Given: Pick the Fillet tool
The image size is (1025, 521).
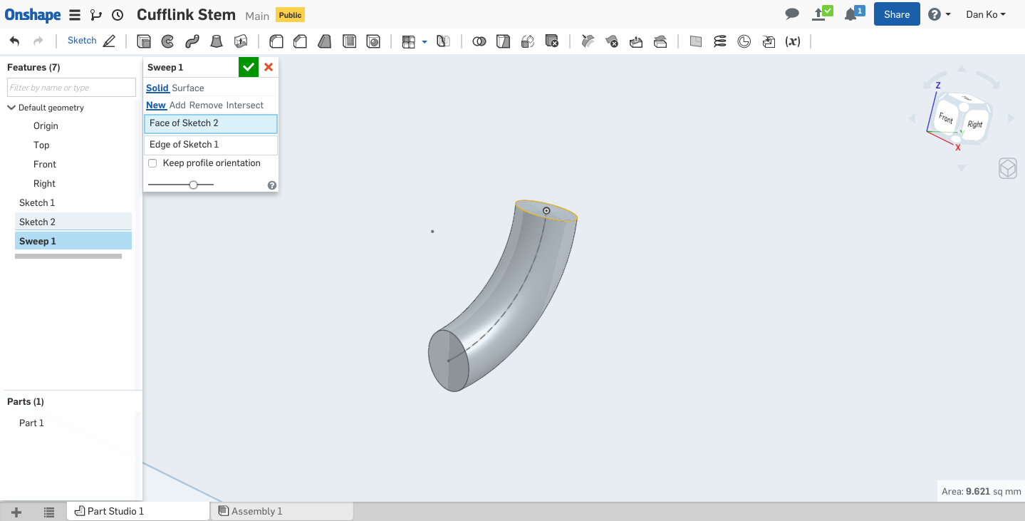Looking at the screenshot, I should tap(276, 41).
